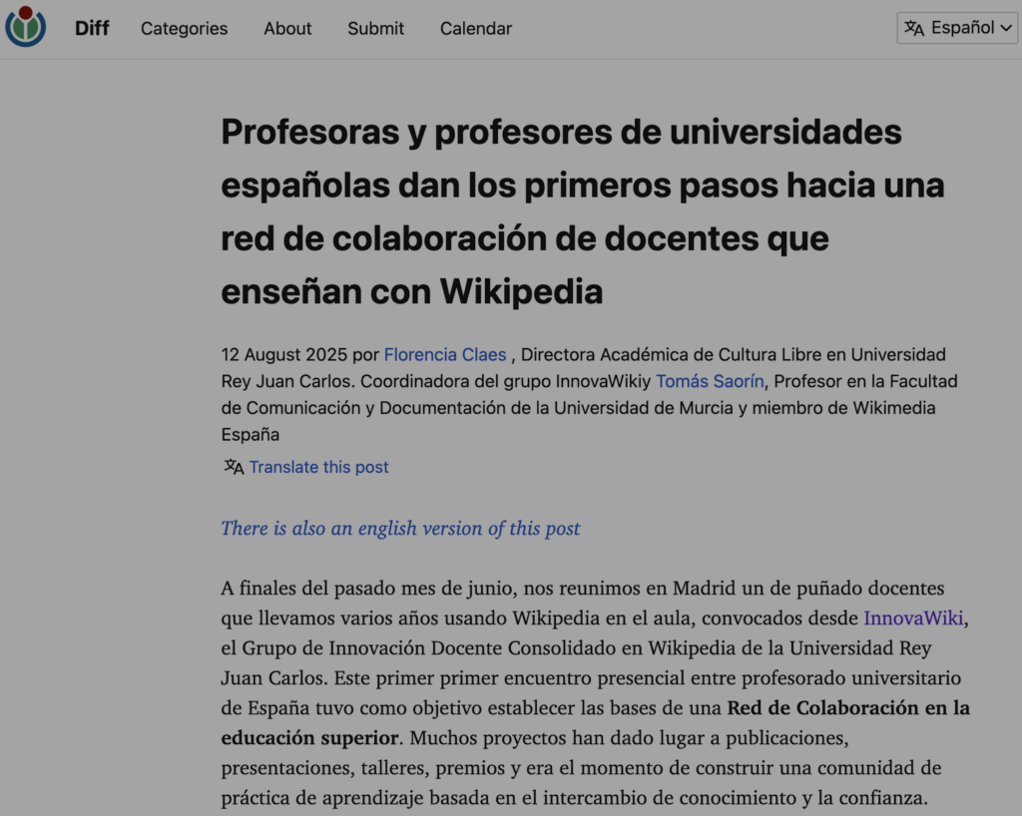Screen dimensions: 1022x816
Task: Open the Diff home link
Action: coord(92,29)
